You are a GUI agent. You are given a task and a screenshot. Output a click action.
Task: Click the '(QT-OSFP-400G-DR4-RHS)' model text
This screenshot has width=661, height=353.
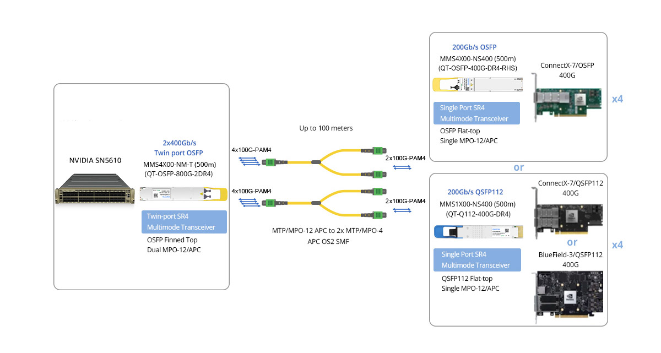click(478, 69)
